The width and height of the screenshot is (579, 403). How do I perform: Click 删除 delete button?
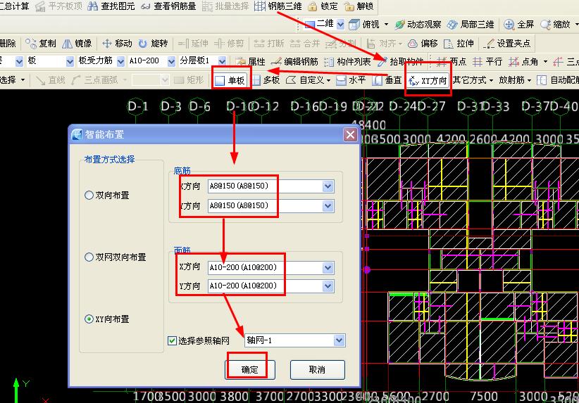click(x=8, y=44)
